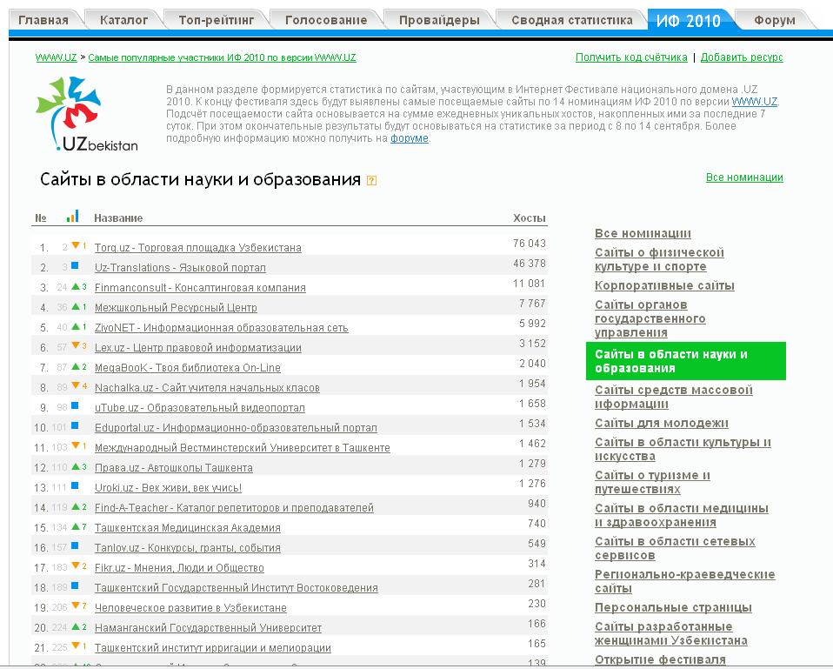The width and height of the screenshot is (833, 669).
Task: Select Корпоративные сайты category
Action: [x=664, y=286]
